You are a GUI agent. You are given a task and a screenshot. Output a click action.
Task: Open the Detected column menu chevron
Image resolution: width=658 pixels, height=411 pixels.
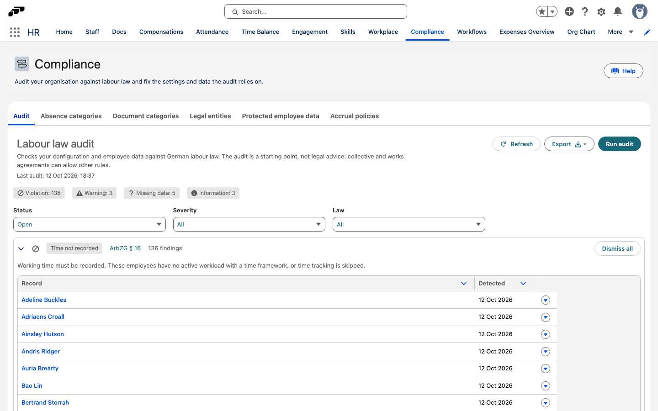pyautogui.click(x=523, y=284)
